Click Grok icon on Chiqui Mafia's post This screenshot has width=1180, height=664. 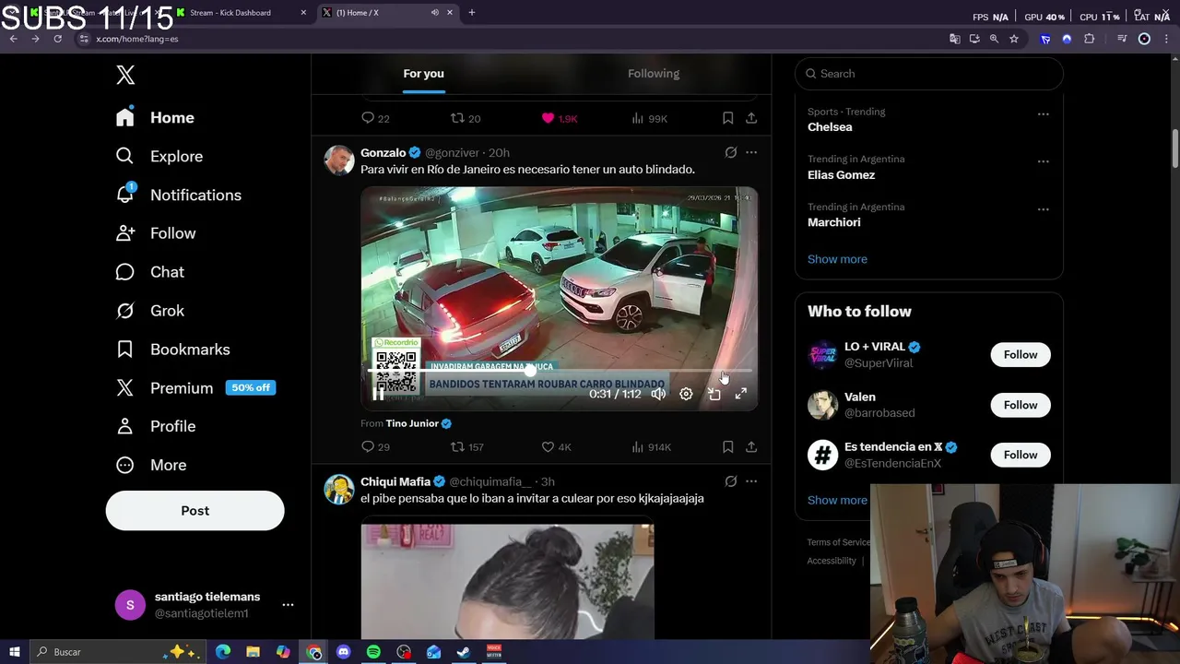(x=730, y=481)
